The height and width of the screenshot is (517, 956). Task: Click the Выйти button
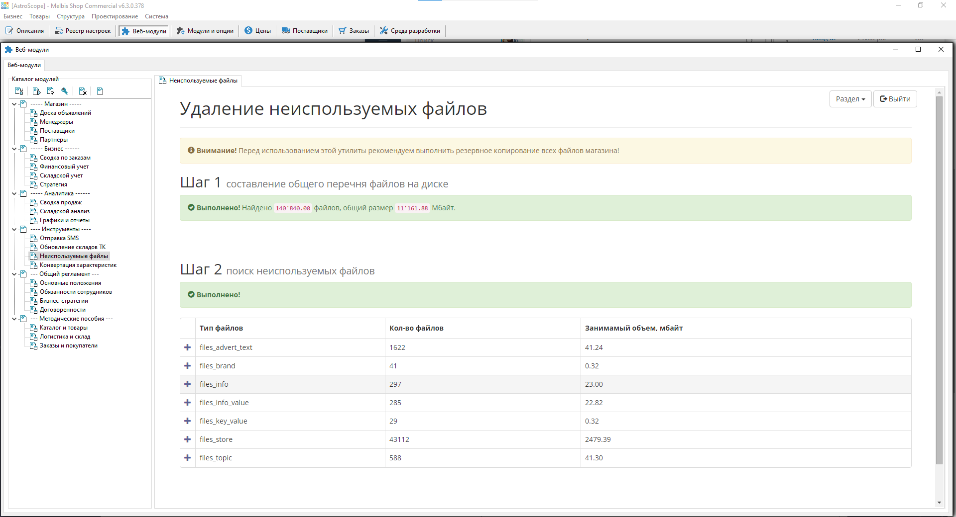coord(895,99)
